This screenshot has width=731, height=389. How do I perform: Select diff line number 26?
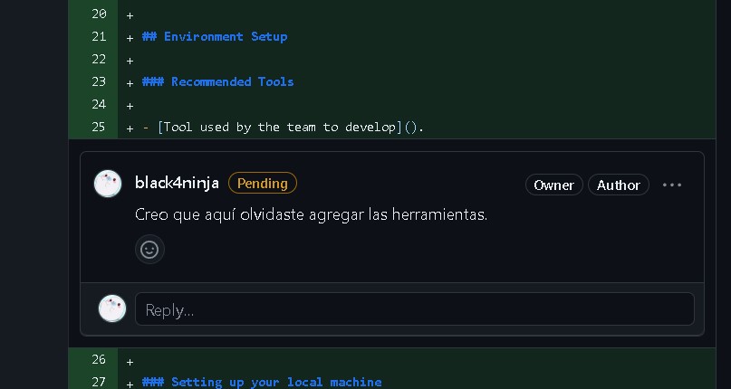click(x=100, y=359)
